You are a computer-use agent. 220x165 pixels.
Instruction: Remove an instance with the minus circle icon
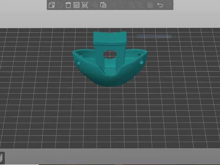121,5
